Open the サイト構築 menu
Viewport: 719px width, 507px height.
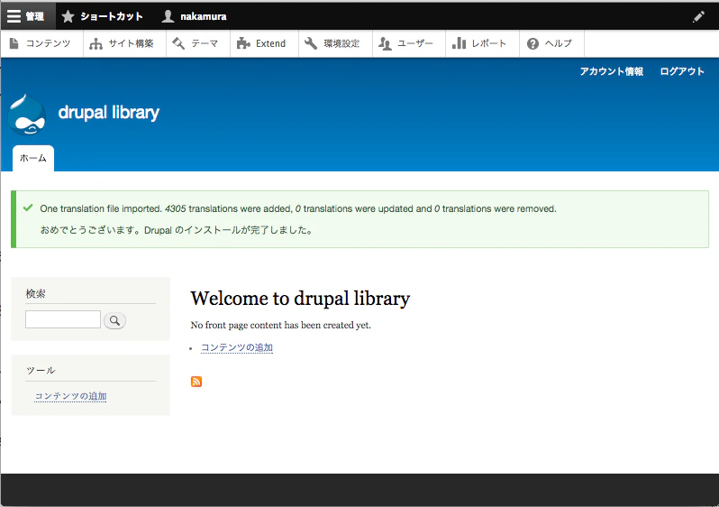(123, 43)
